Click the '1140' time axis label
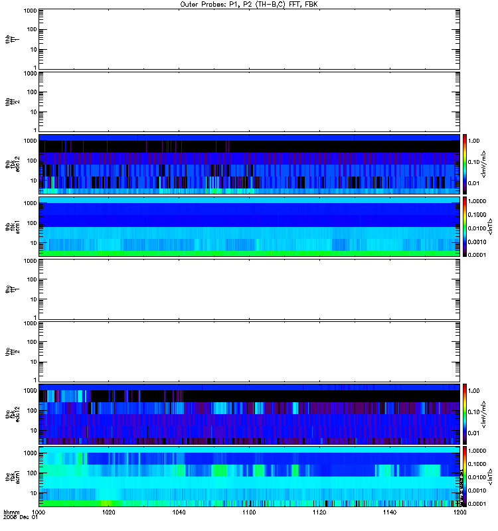498x531 pixels. coord(390,512)
